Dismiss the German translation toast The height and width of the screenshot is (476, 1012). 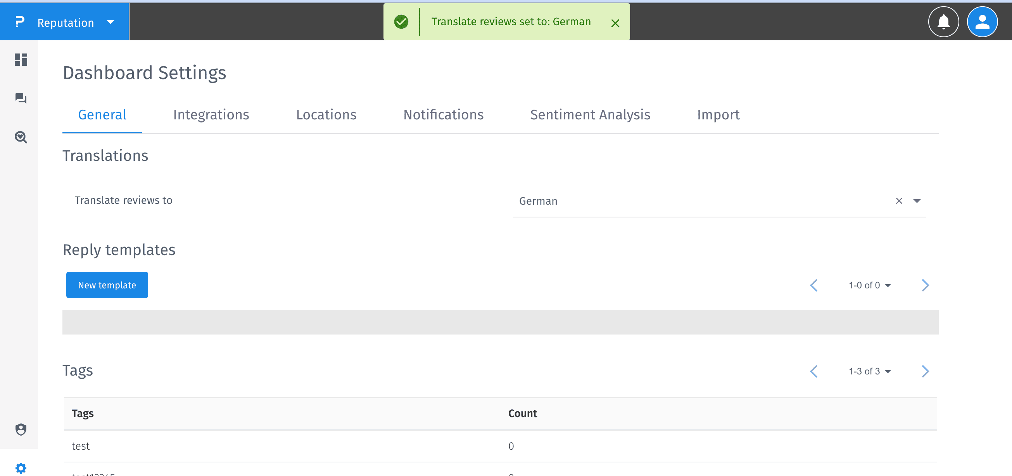coord(615,24)
